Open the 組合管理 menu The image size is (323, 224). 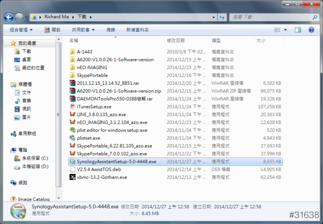pyautogui.click(x=21, y=30)
